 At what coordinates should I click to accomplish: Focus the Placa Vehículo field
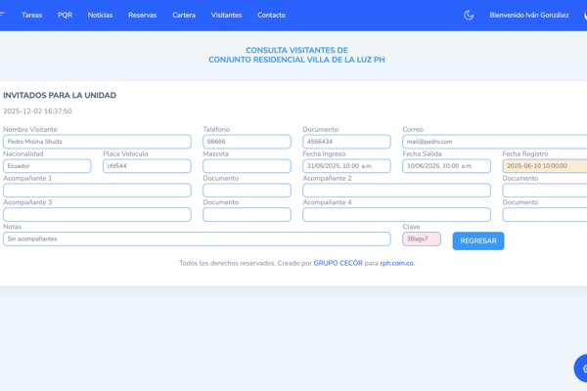pyautogui.click(x=147, y=166)
